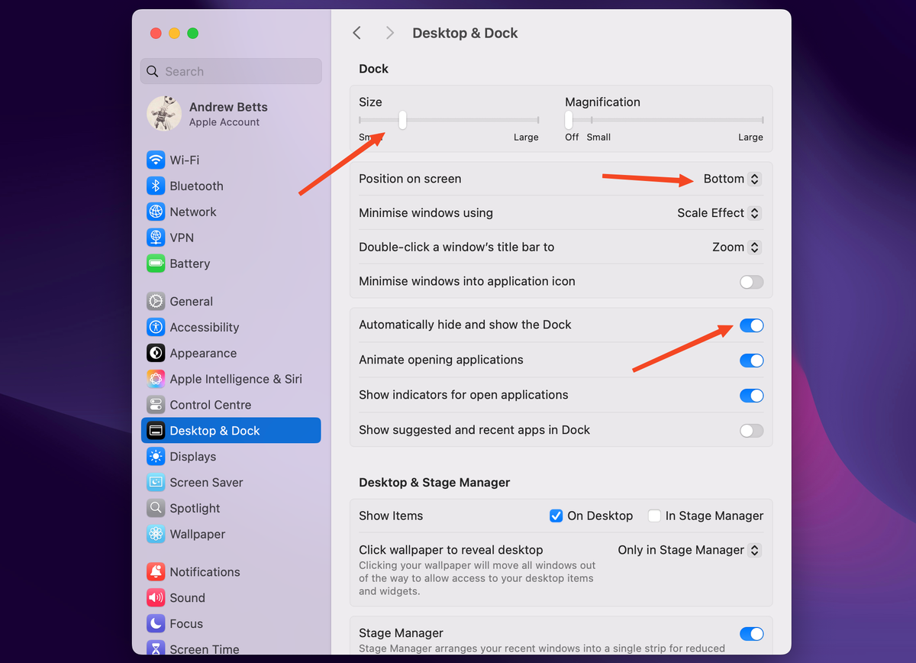The image size is (916, 663).
Task: Click the 'Minimise windows using' label
Action: [426, 213]
